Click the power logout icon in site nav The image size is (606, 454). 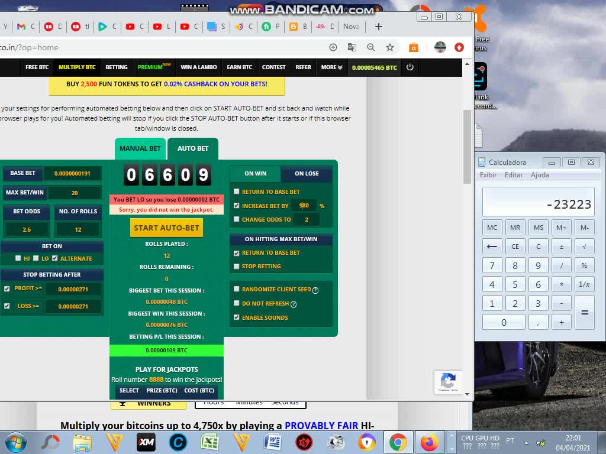pyautogui.click(x=410, y=67)
